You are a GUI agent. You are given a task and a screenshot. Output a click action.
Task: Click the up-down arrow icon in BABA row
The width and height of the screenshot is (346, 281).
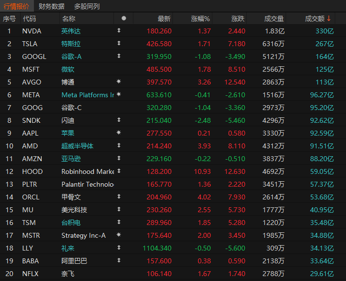pyautogui.click(x=119, y=260)
